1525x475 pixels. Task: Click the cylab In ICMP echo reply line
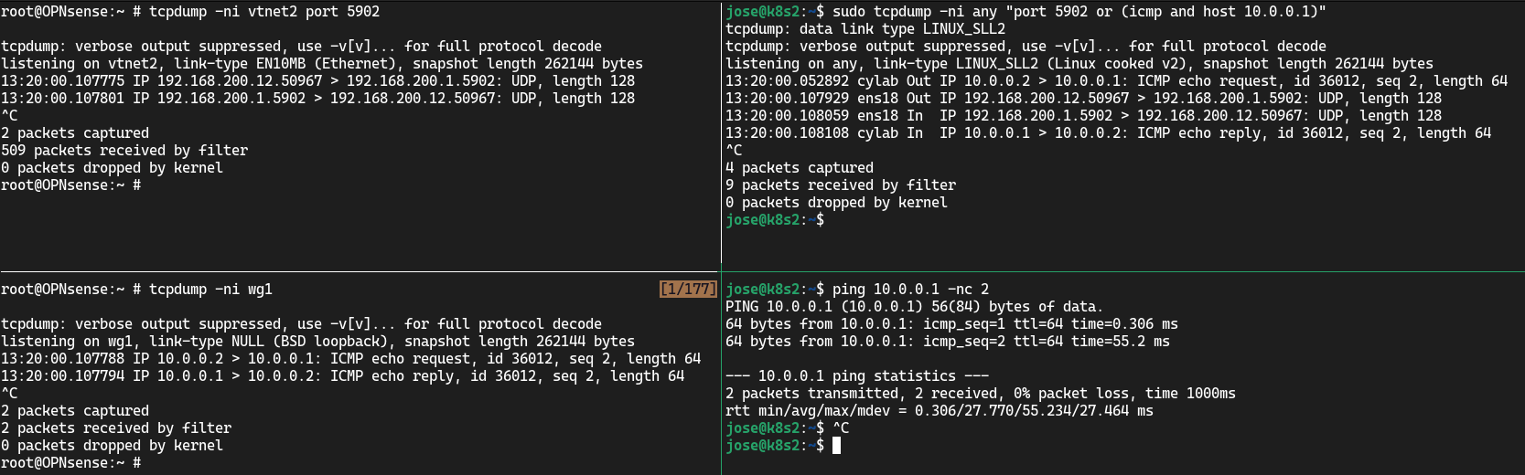1108,133
